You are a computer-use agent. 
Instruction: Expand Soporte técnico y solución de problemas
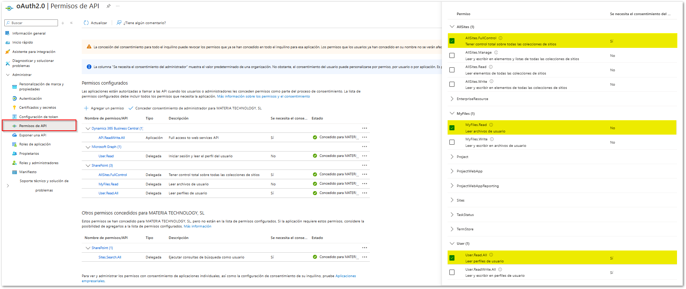point(8,186)
